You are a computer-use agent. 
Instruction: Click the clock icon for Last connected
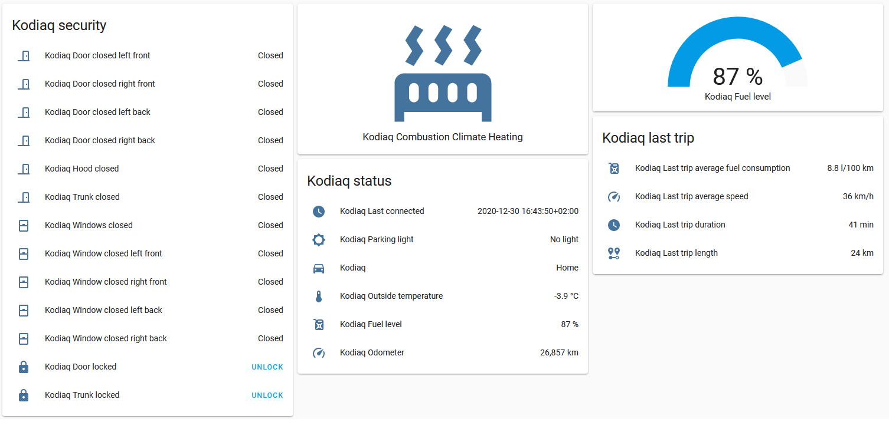click(319, 211)
